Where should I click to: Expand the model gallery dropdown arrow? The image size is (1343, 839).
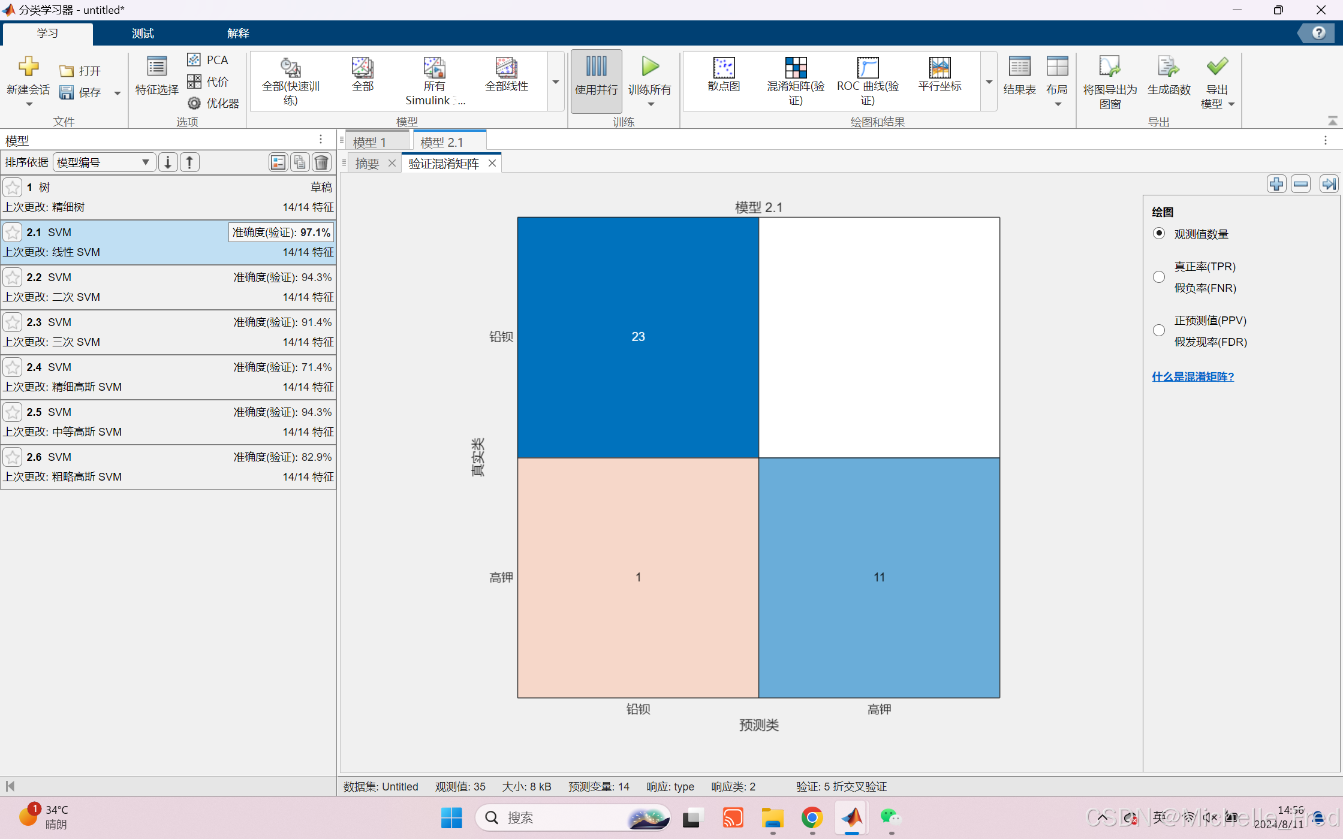[x=556, y=82]
